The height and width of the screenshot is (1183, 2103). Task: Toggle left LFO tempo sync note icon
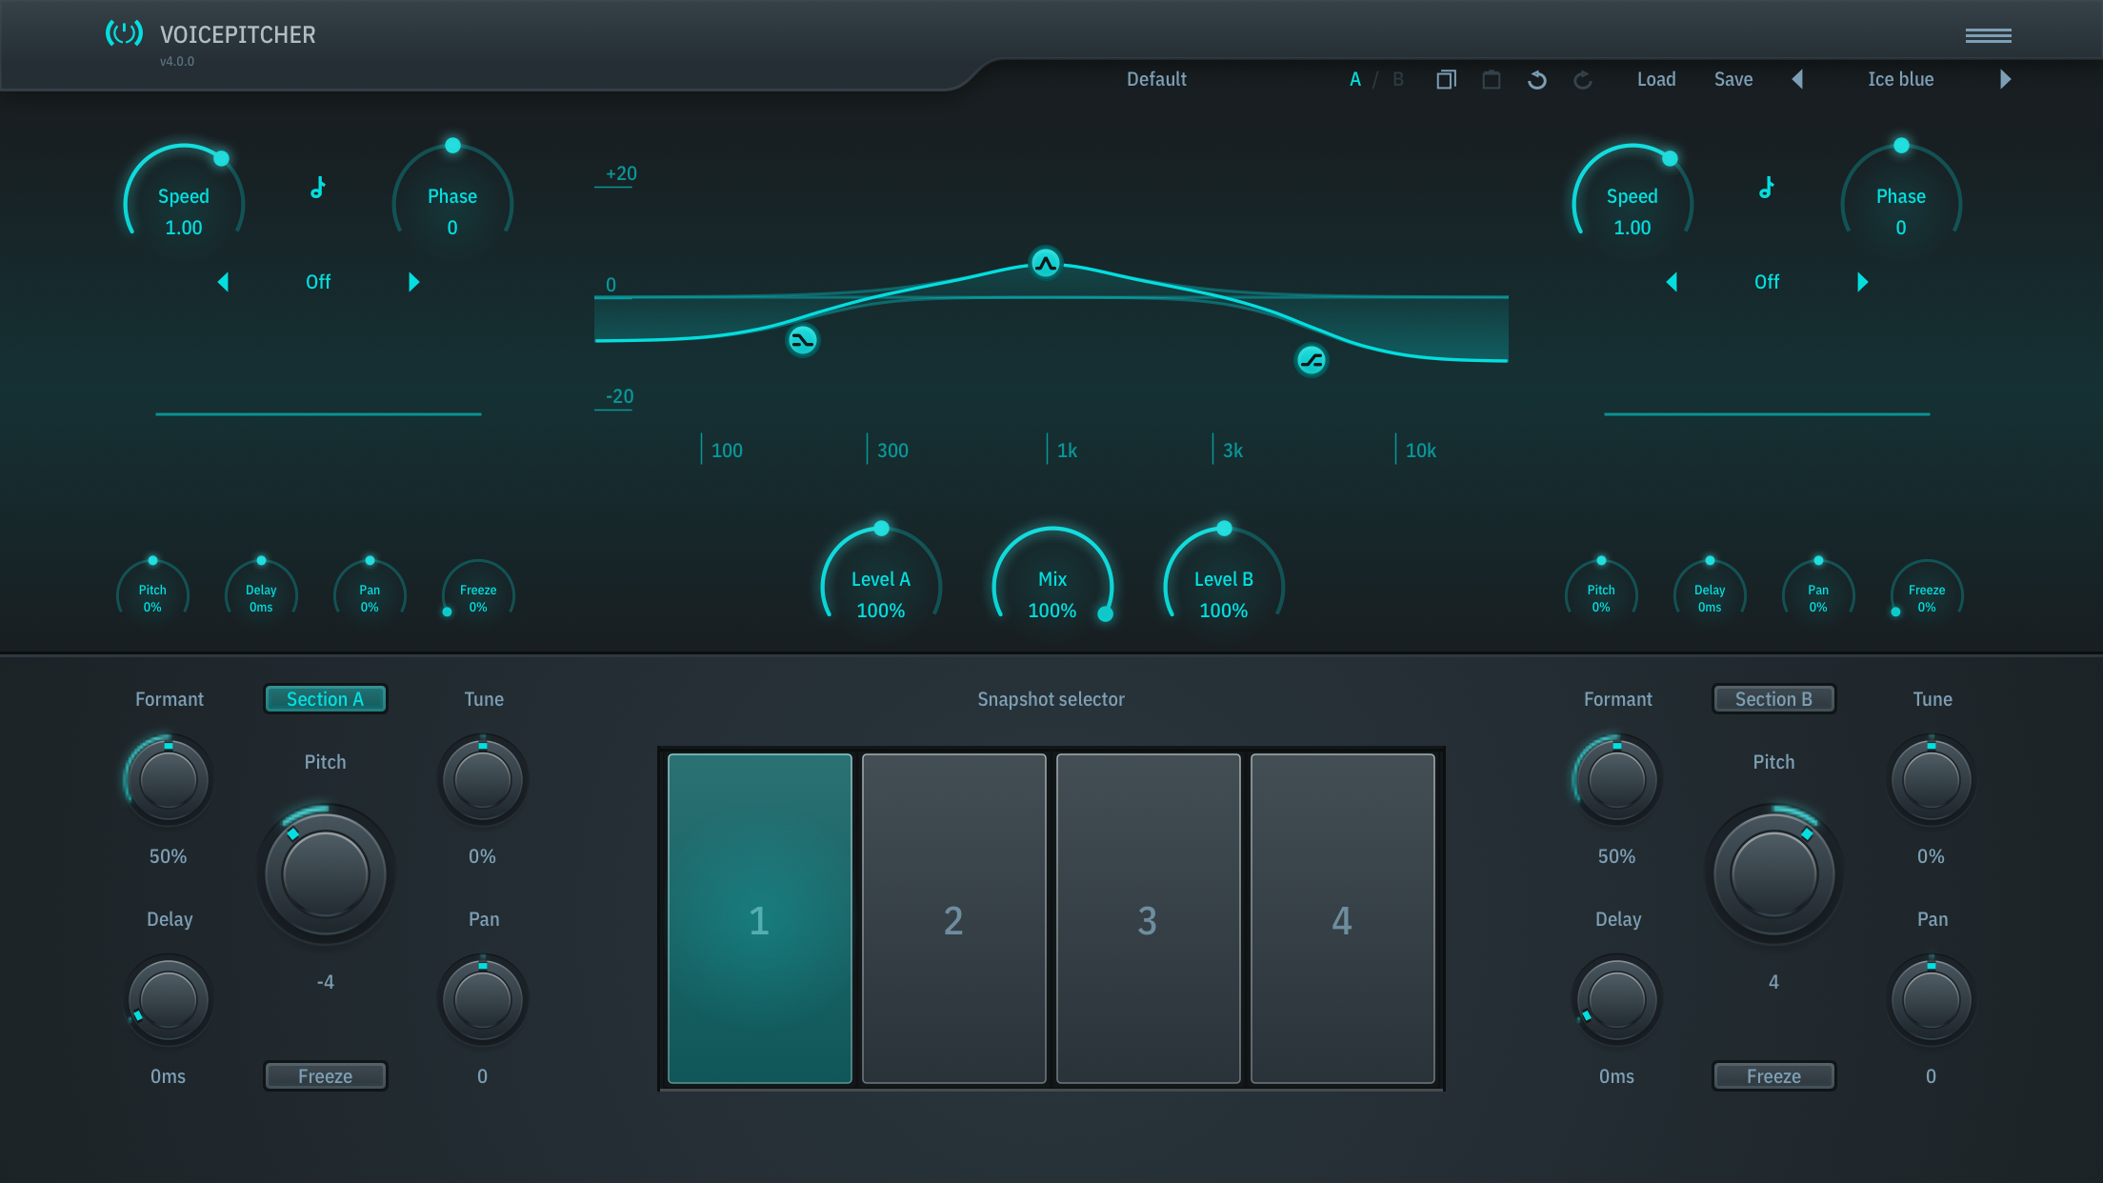[318, 188]
